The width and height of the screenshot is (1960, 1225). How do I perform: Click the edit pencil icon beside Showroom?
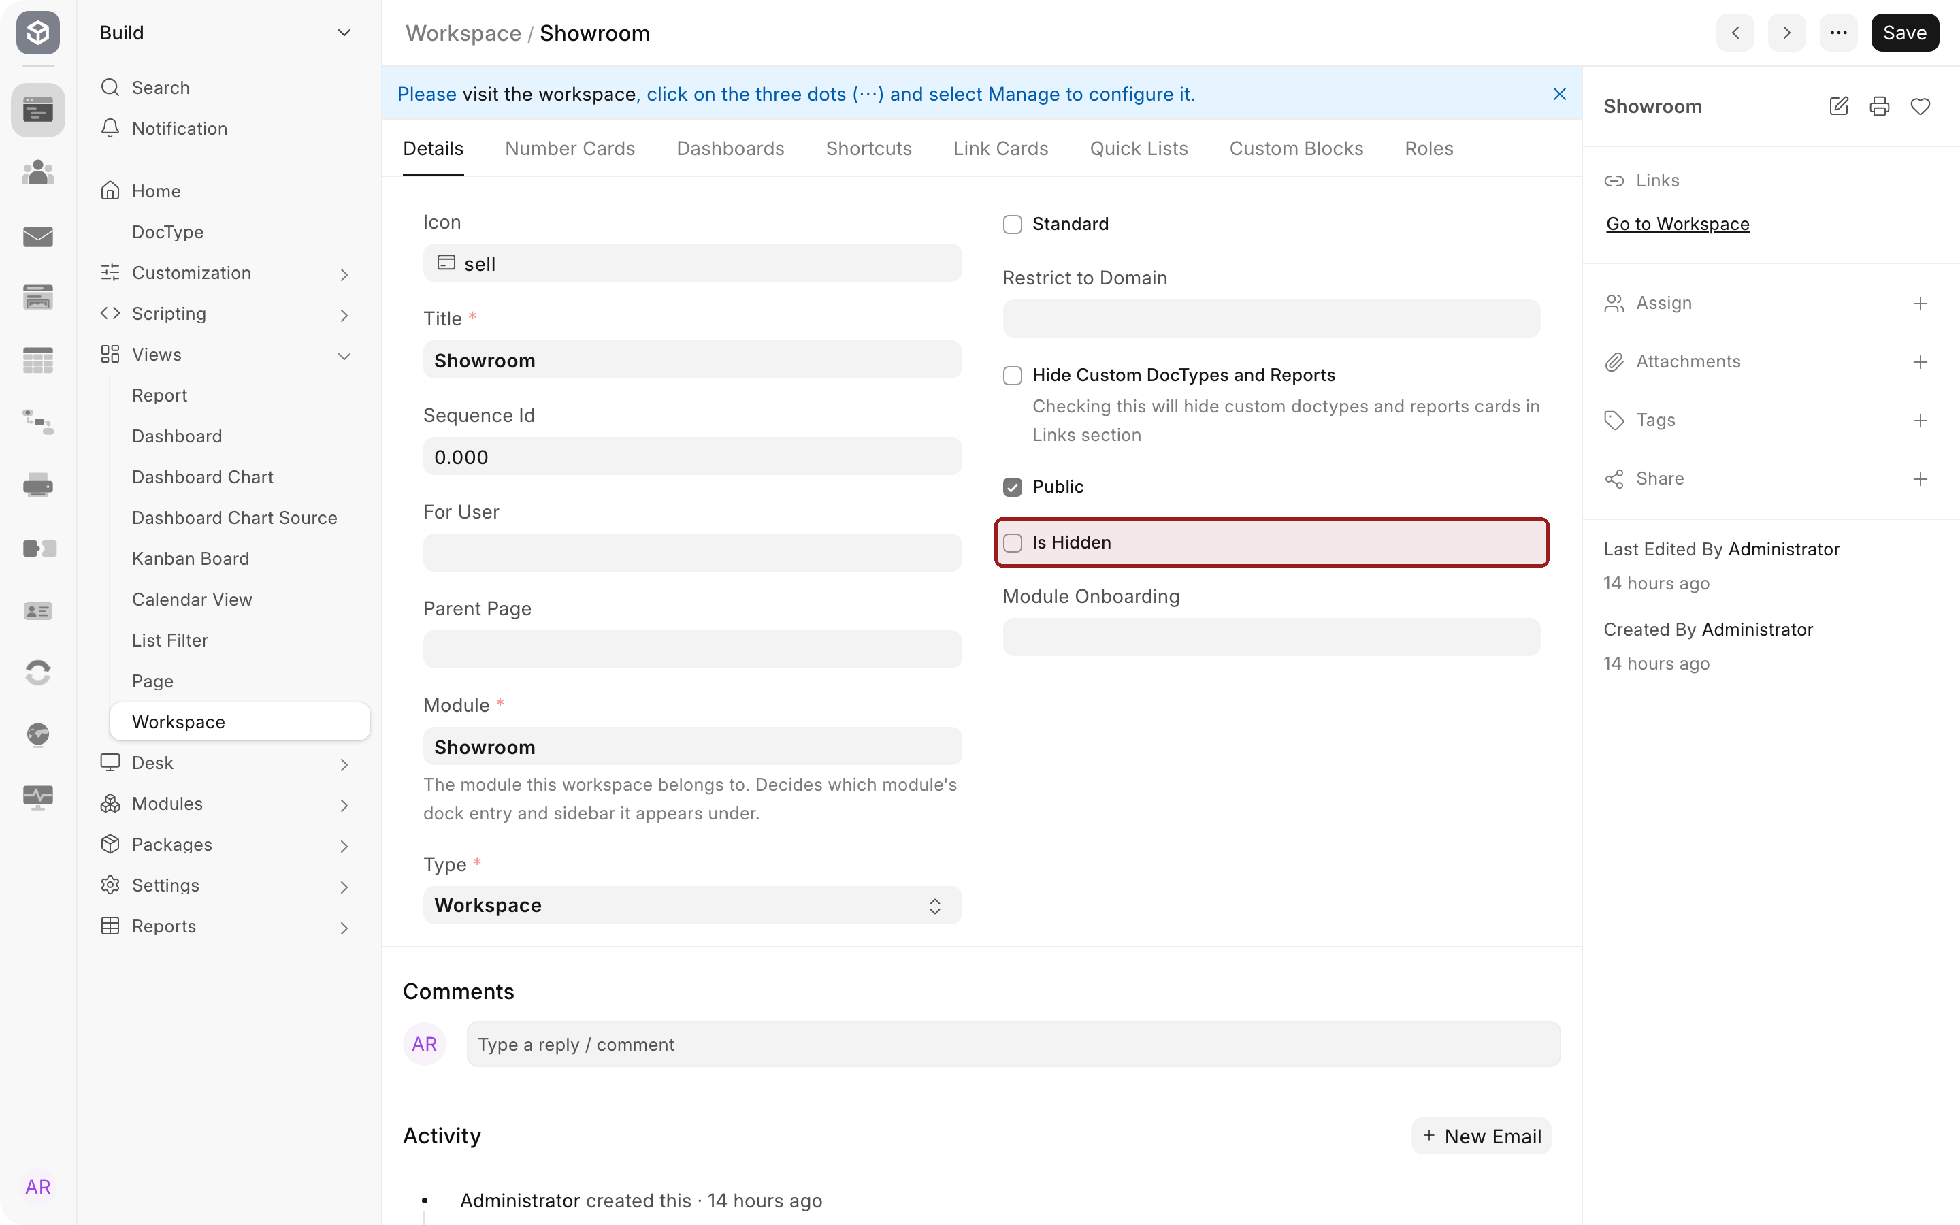[x=1838, y=106]
